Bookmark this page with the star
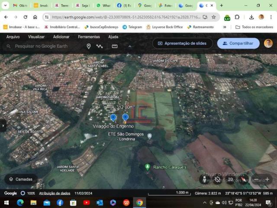This screenshot has width=277, height=208. pos(213,17)
